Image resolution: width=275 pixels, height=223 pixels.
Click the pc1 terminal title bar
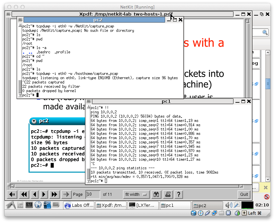click(163, 101)
